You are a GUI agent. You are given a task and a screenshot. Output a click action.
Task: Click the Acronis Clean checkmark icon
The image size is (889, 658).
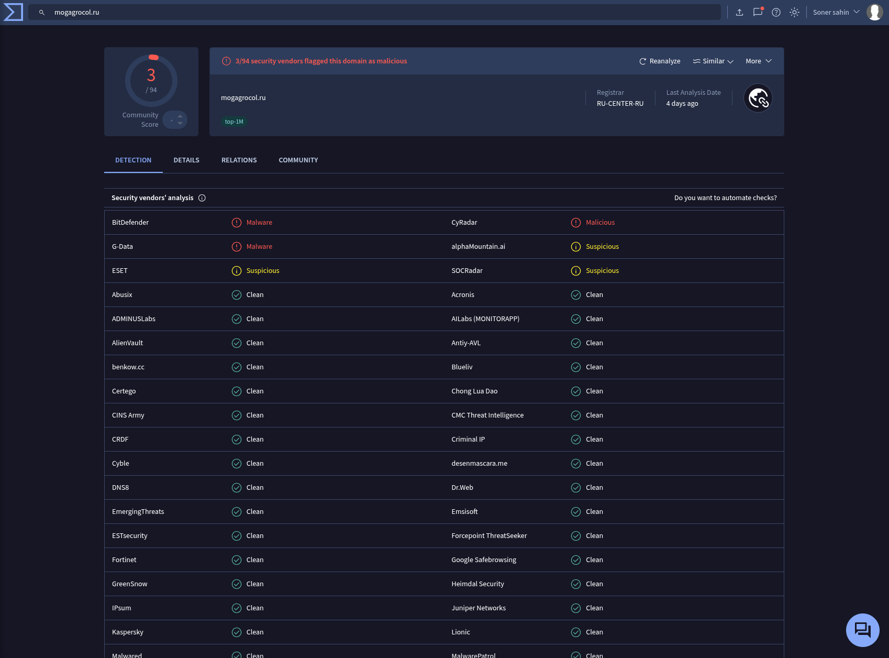(576, 295)
